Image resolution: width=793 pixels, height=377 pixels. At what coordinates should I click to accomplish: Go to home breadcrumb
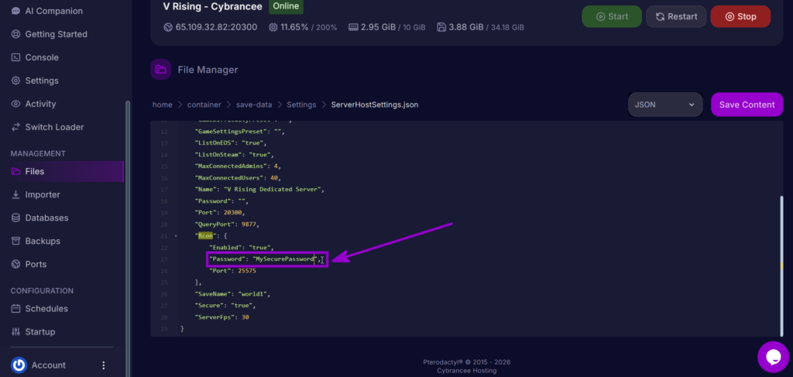163,105
